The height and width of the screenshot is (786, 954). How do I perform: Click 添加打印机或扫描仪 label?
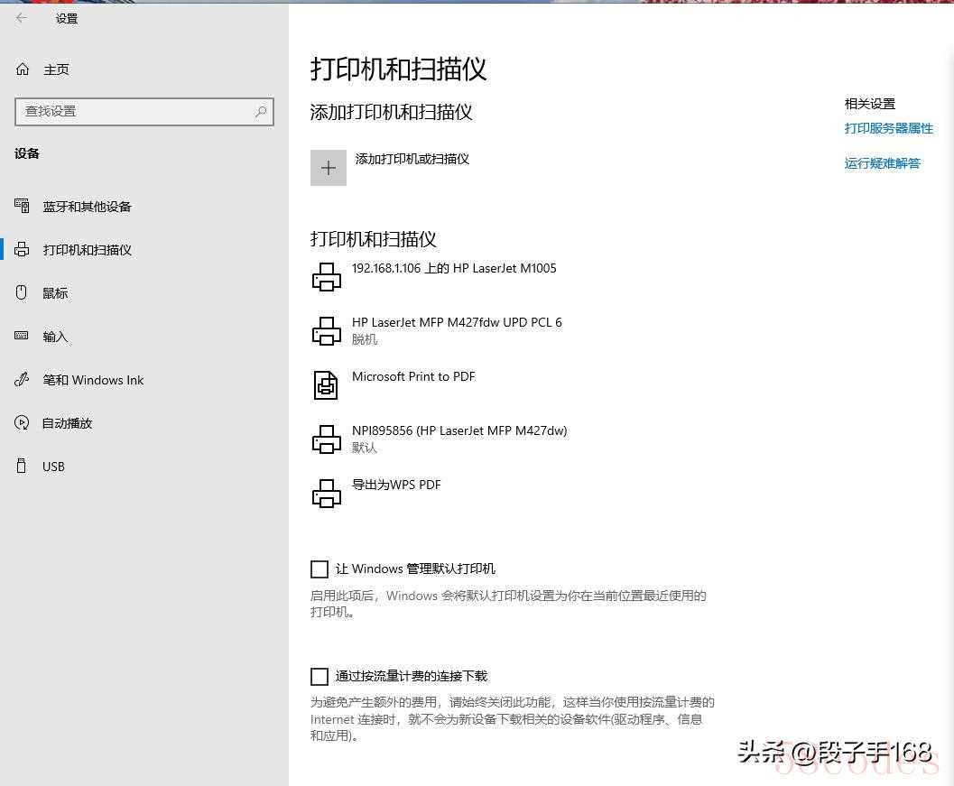point(412,160)
